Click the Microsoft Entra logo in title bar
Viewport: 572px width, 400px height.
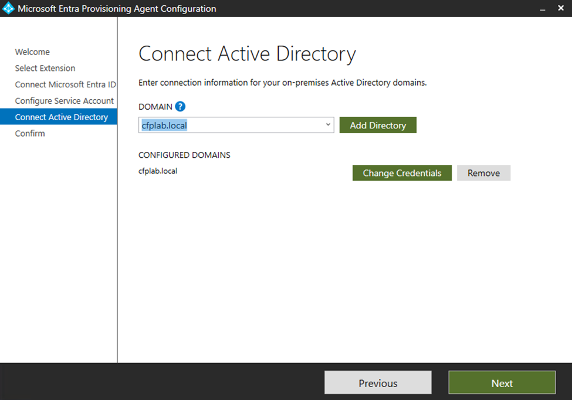point(8,8)
